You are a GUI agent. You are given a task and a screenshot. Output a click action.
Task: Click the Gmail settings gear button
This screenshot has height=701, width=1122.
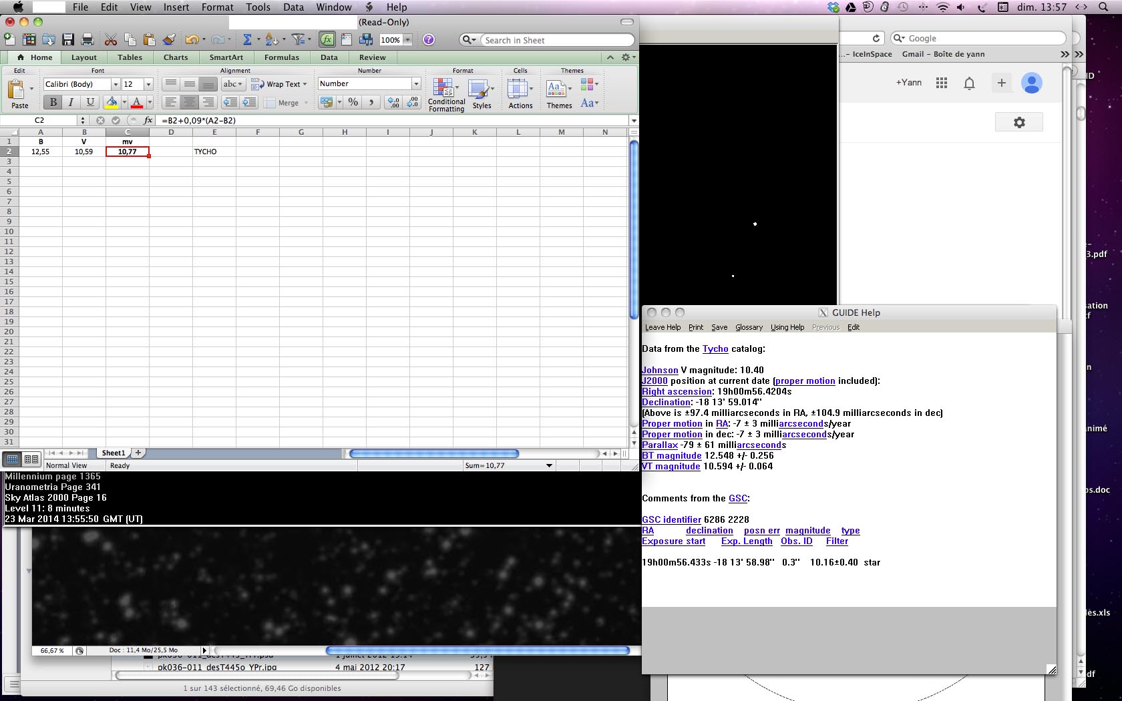click(x=1019, y=122)
